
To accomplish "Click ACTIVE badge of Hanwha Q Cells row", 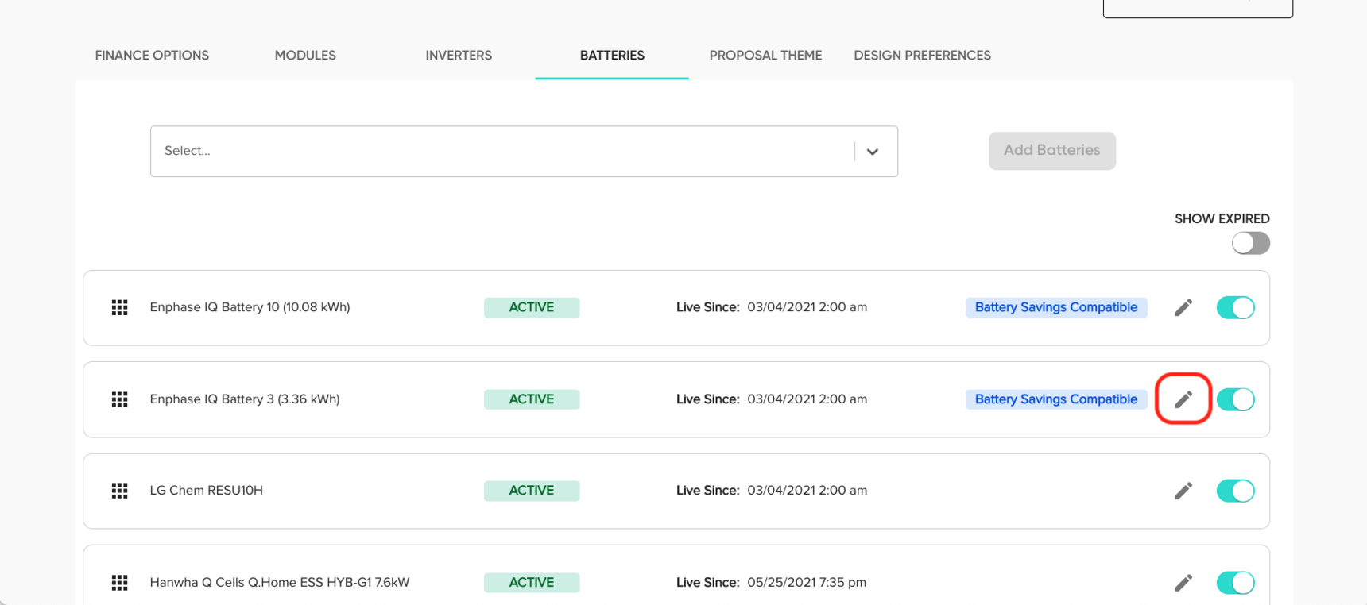I will 532,583.
